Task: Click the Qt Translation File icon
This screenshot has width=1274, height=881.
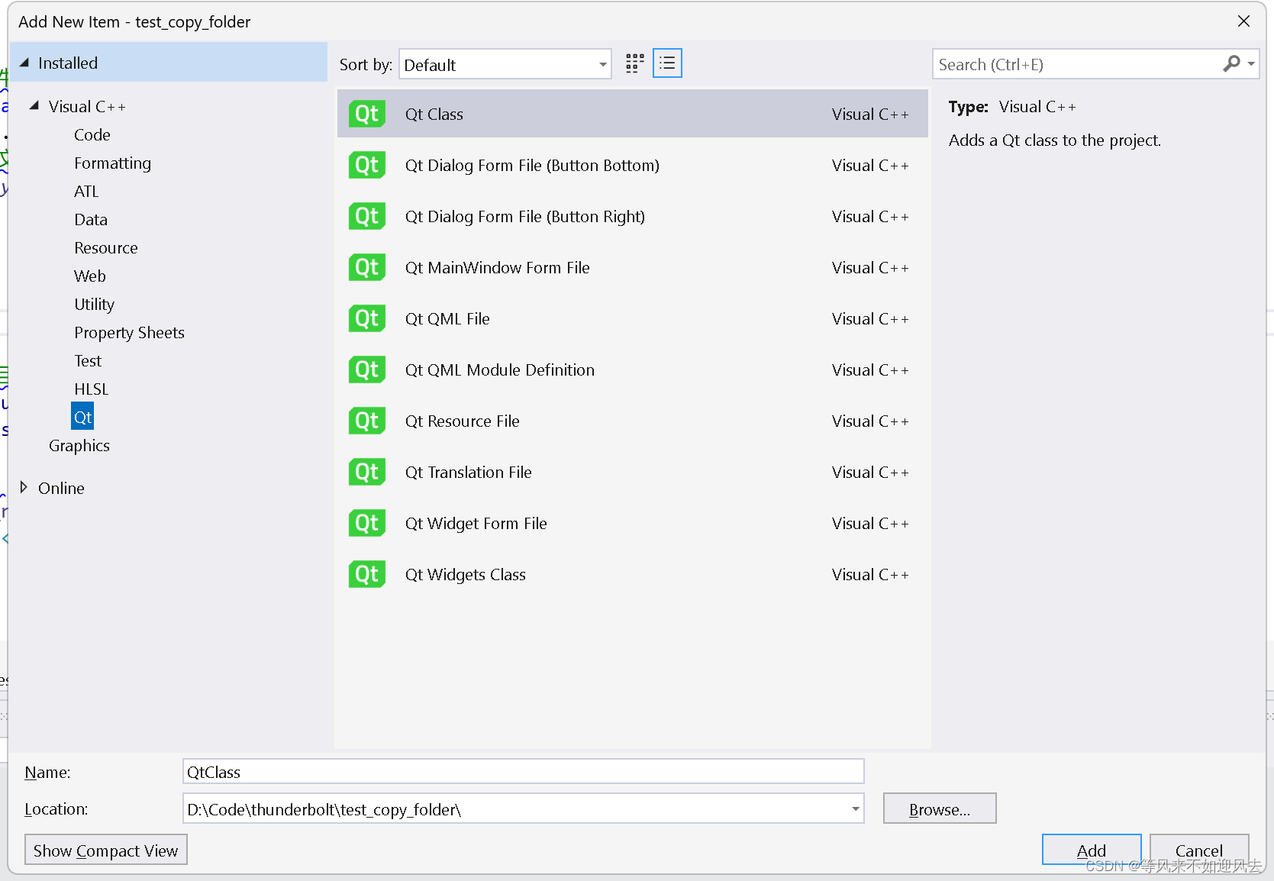Action: coord(367,472)
